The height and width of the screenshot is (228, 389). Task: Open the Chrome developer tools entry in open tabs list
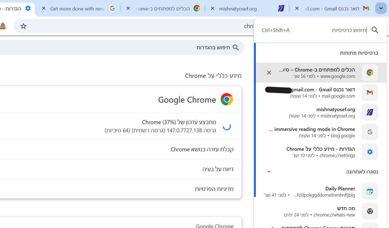coord(321,73)
